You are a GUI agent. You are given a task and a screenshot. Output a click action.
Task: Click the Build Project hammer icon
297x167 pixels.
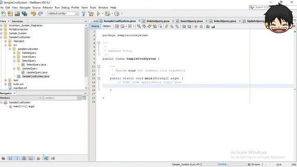coord(84,13)
